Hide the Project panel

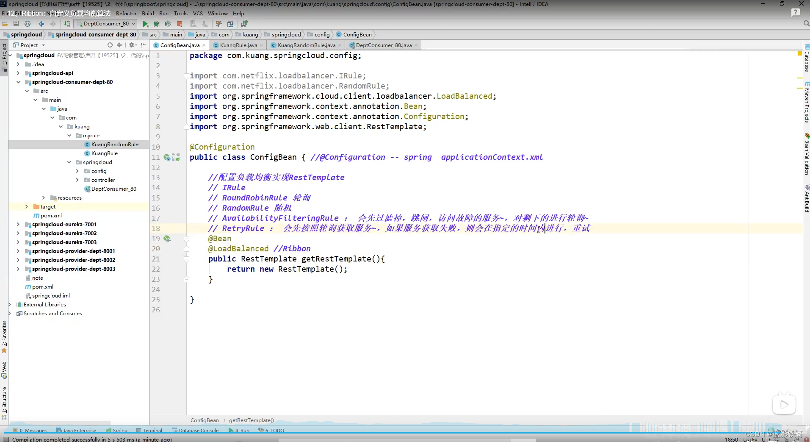(x=144, y=45)
